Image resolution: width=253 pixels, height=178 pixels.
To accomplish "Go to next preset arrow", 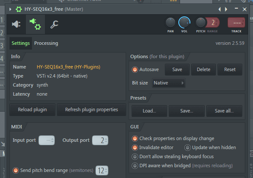I will (x=226, y=9).
